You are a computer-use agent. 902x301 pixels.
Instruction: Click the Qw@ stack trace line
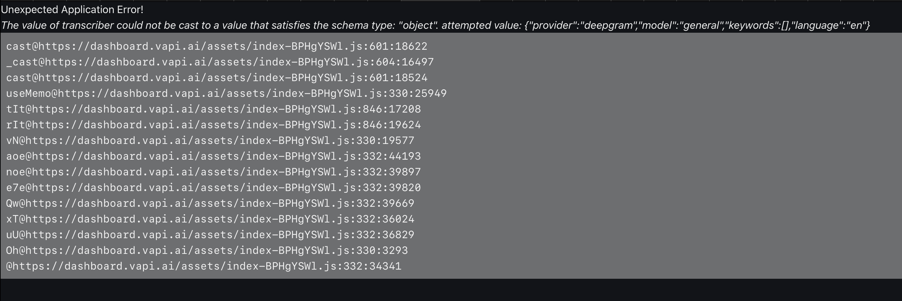point(210,204)
